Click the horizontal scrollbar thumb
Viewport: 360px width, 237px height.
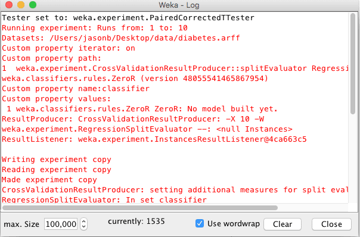(x=140, y=208)
